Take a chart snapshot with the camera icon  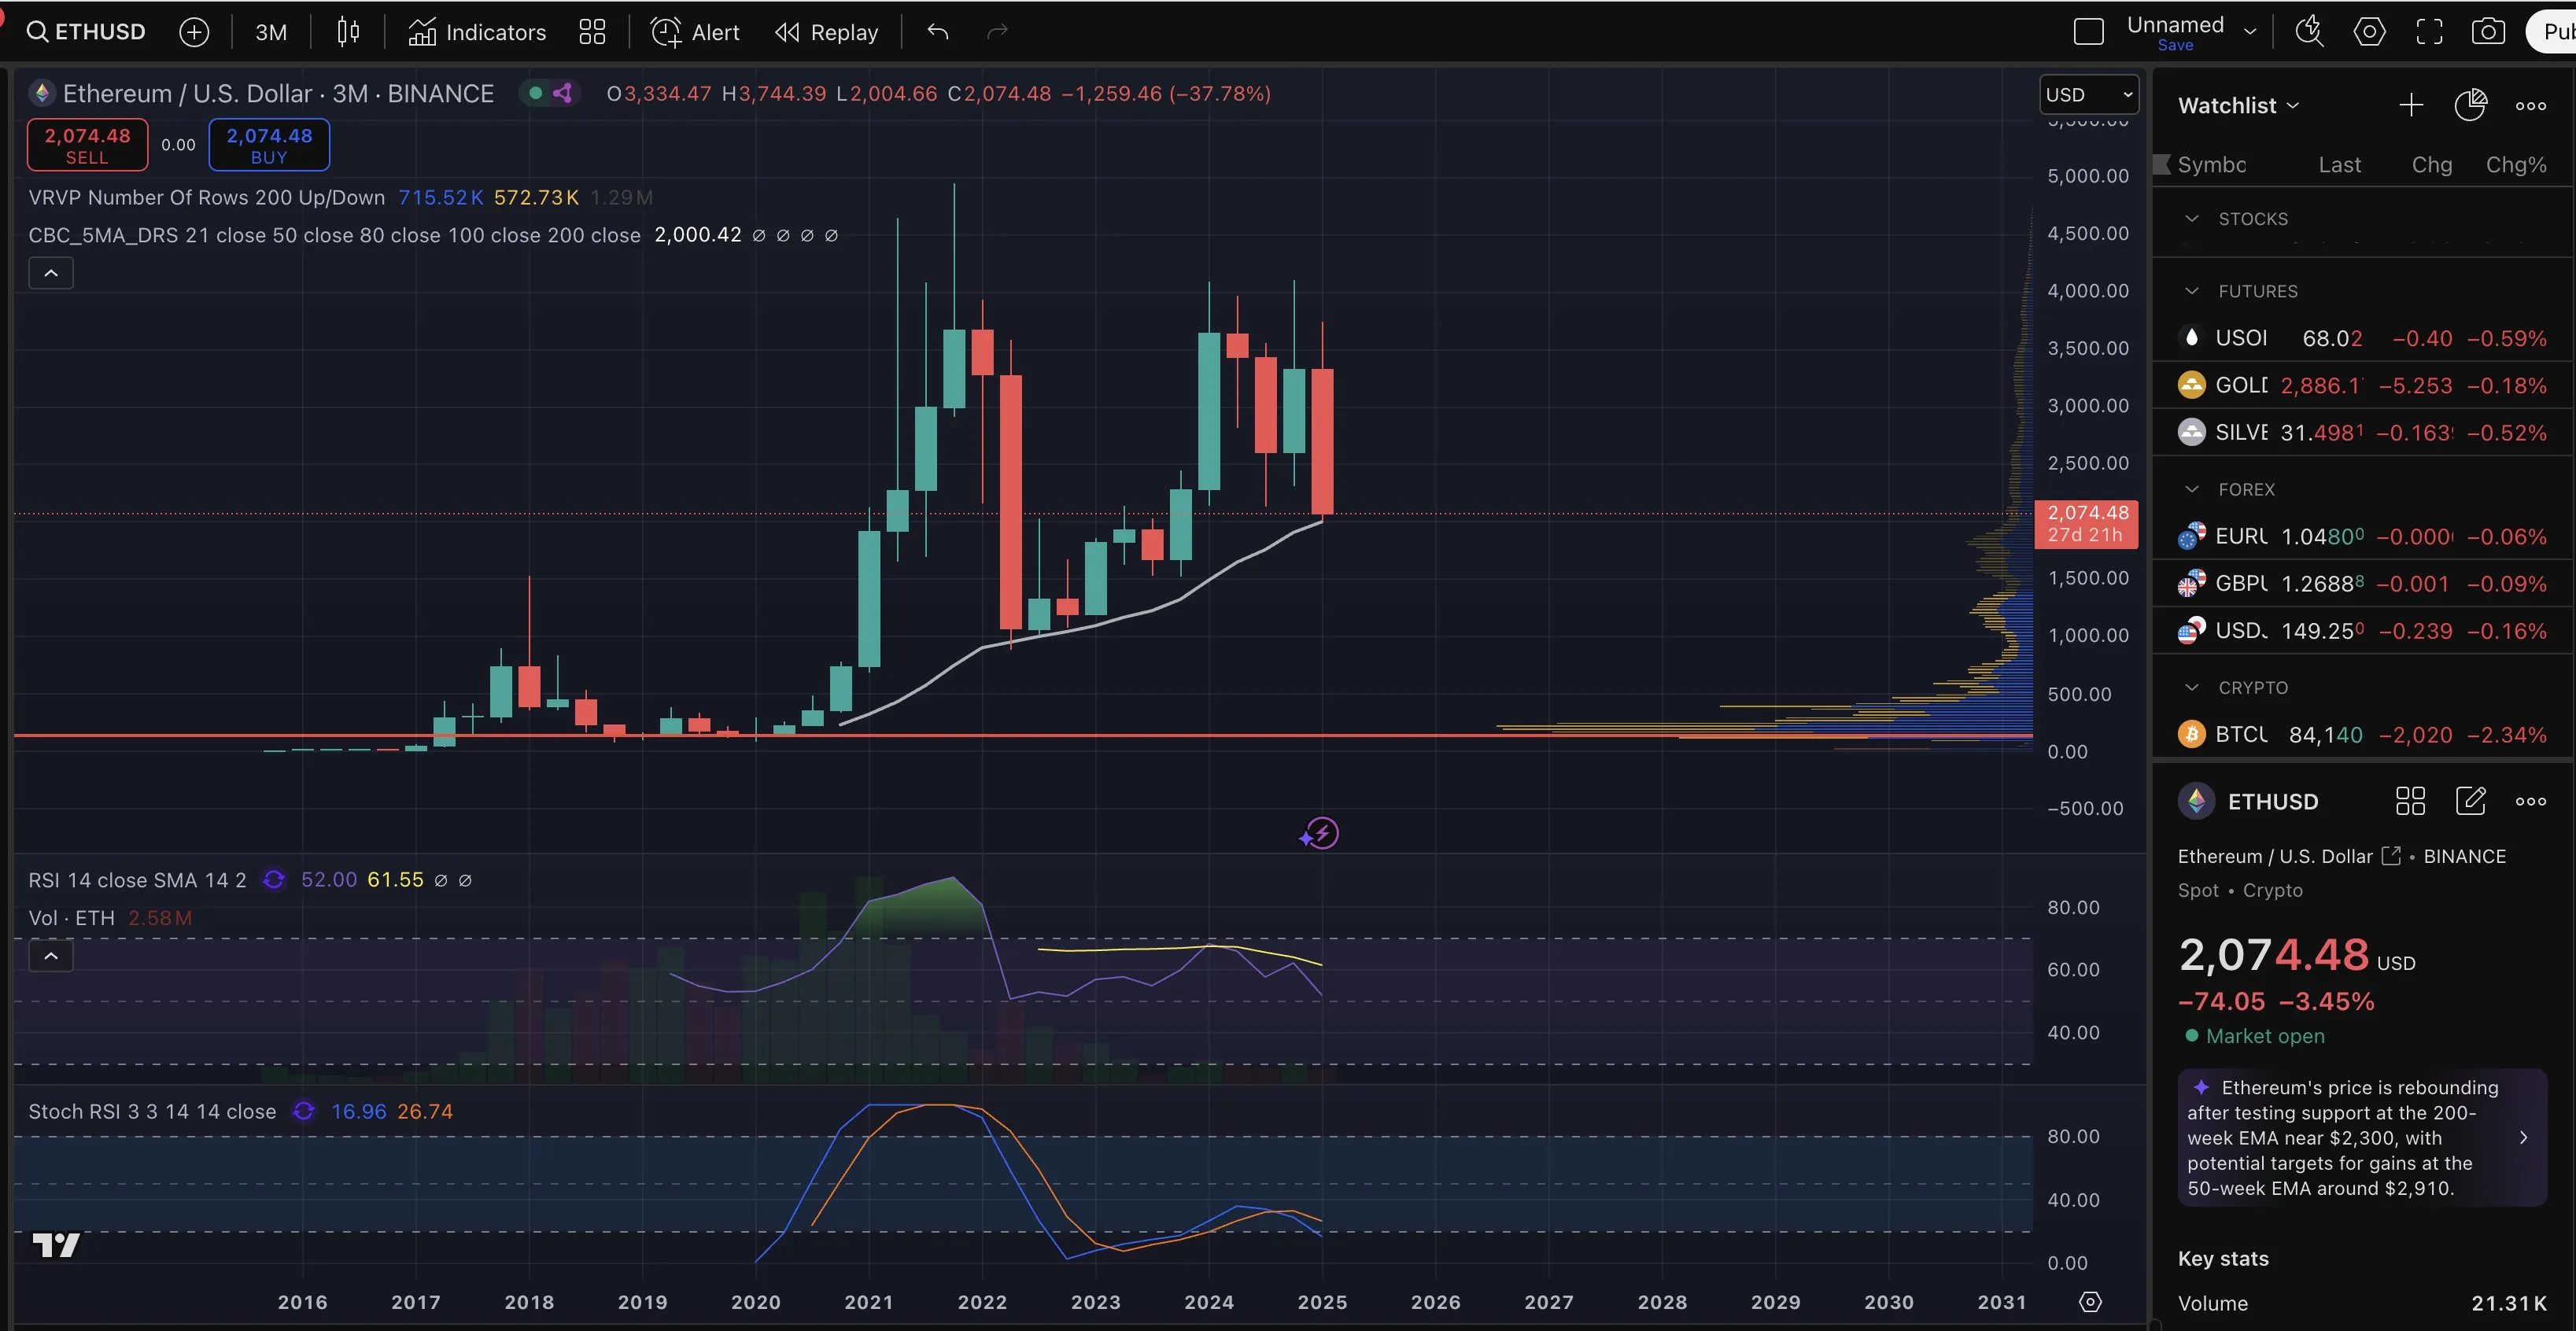click(x=2489, y=31)
